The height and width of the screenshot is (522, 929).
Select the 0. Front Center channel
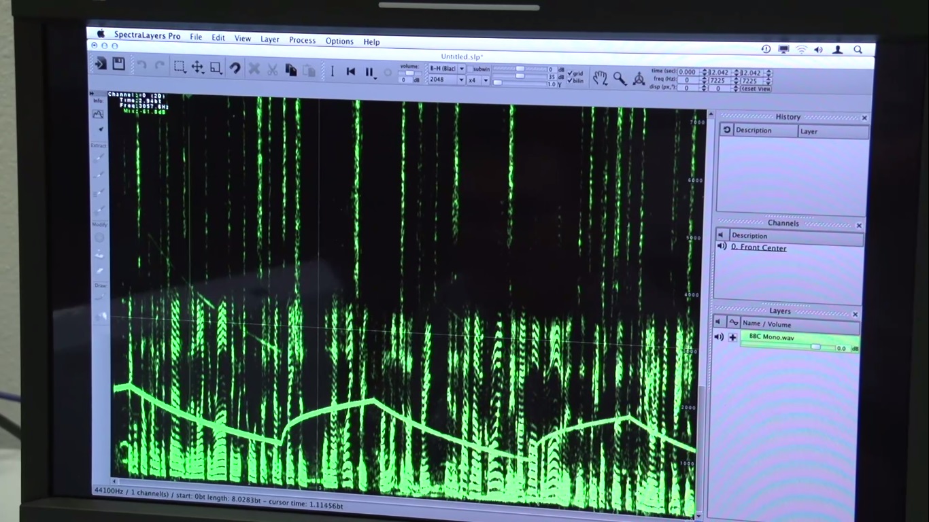pyautogui.click(x=758, y=247)
